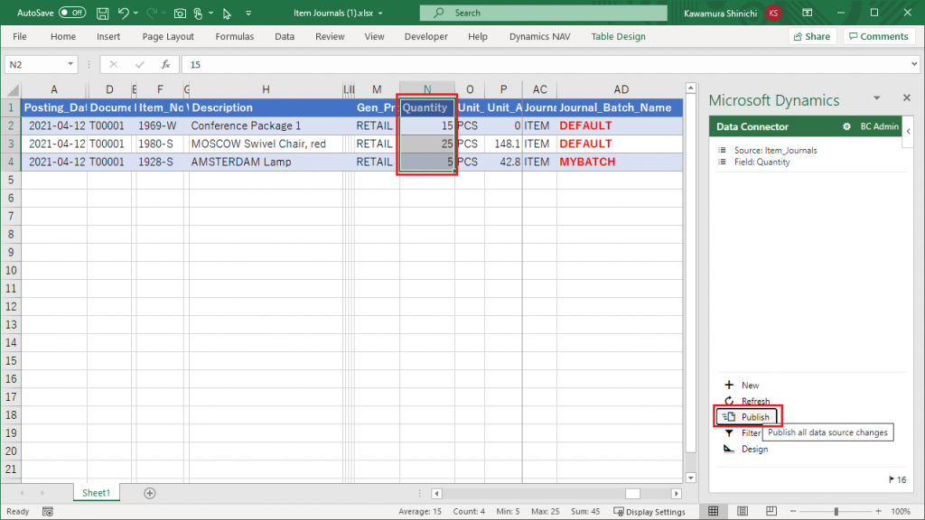Image resolution: width=925 pixels, height=520 pixels.
Task: Open the Formulas tab
Action: coord(235,36)
